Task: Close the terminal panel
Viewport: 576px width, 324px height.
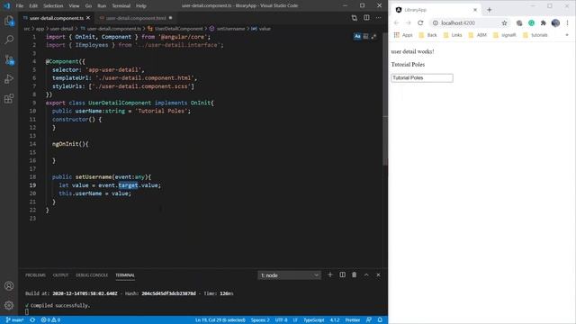Action: pos(378,274)
